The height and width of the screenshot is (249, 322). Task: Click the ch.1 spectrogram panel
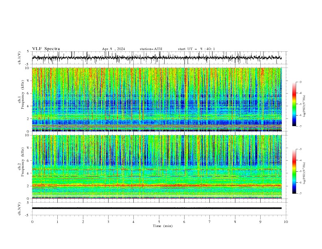pos(157,99)
